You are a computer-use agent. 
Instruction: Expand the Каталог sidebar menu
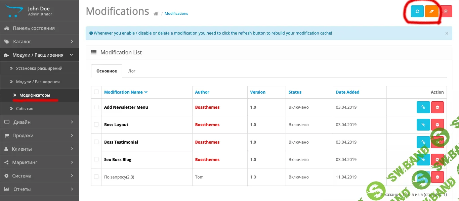tap(39, 42)
